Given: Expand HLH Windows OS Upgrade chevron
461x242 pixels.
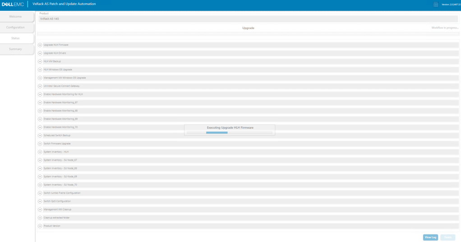Looking at the screenshot, I should pyautogui.click(x=40, y=70).
